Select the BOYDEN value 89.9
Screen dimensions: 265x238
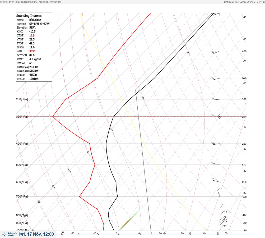[32, 55]
